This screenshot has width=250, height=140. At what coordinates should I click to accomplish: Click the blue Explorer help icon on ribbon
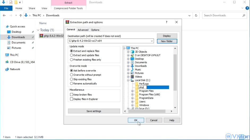247,8
